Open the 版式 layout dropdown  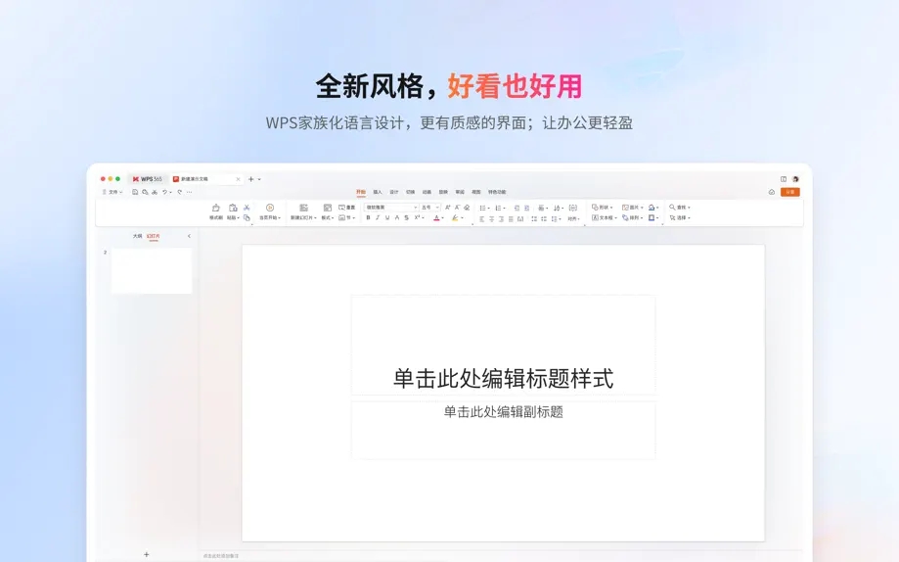tap(328, 218)
